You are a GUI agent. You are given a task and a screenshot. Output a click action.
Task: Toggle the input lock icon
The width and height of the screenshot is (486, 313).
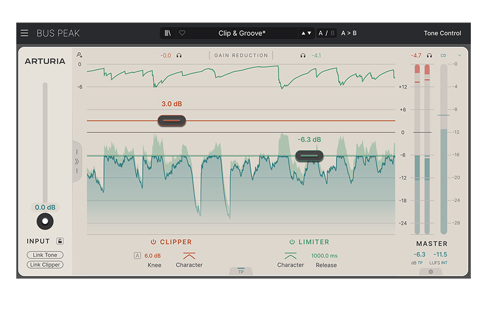tap(60, 241)
